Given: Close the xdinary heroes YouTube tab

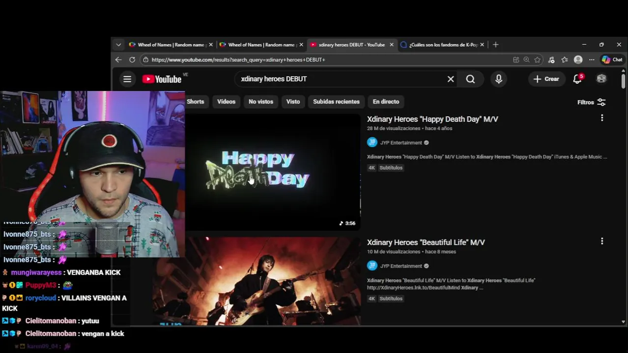Looking at the screenshot, I should click(x=392, y=45).
